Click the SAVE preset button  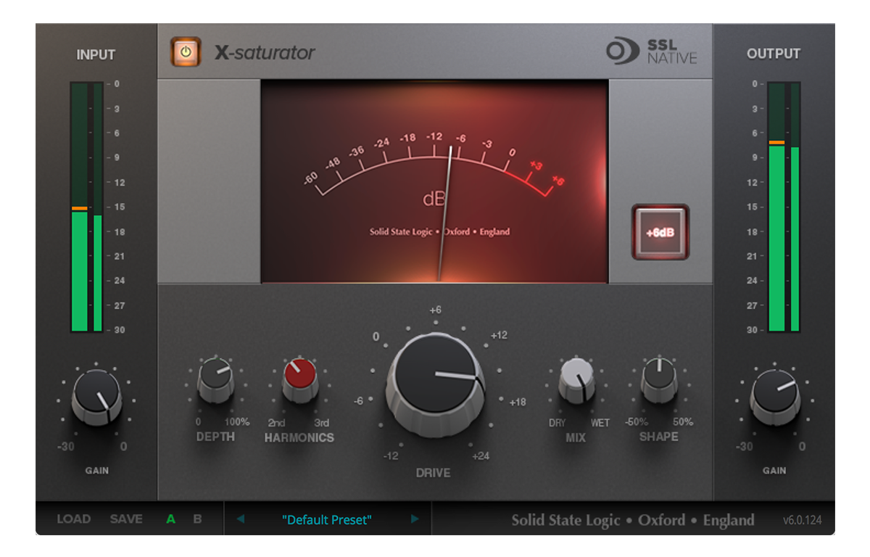pos(126,519)
